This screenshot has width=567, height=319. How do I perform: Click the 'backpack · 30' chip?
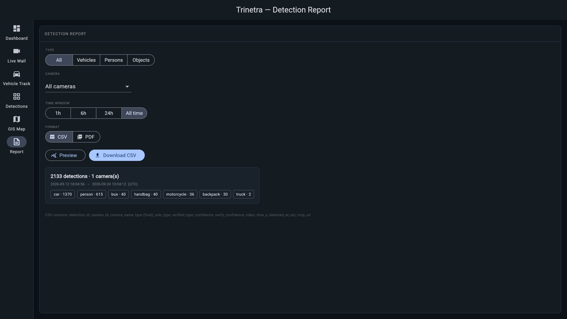click(215, 194)
